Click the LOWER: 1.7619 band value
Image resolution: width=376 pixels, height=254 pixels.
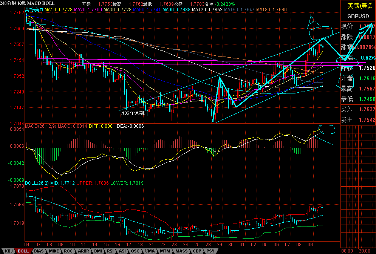pyautogui.click(x=127, y=183)
